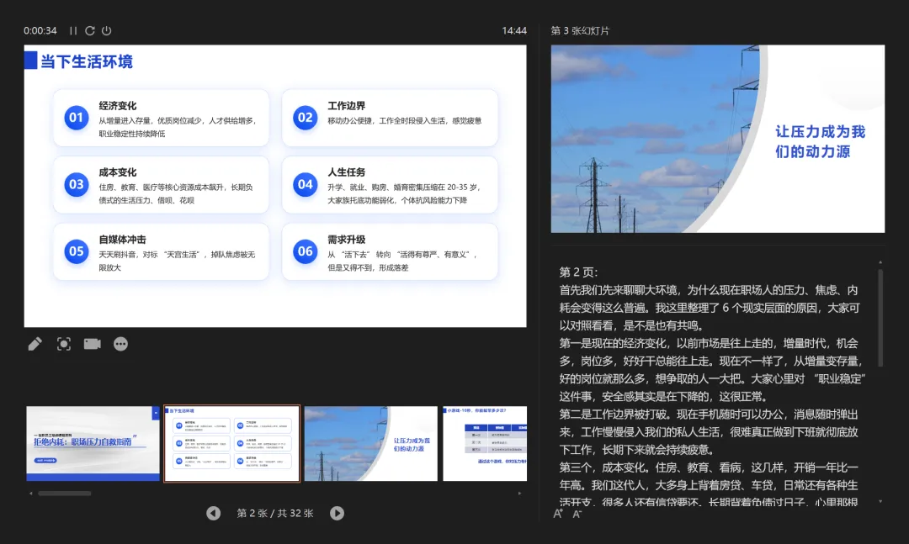The image size is (909, 544).
Task: Click the thumbnail strip left scroll arrow
Action: tap(31, 494)
